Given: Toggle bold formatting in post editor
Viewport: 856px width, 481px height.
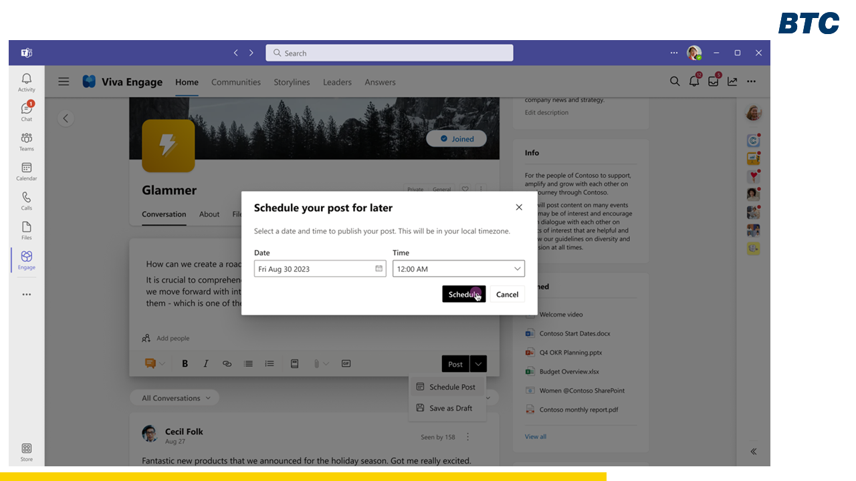Looking at the screenshot, I should [x=185, y=363].
